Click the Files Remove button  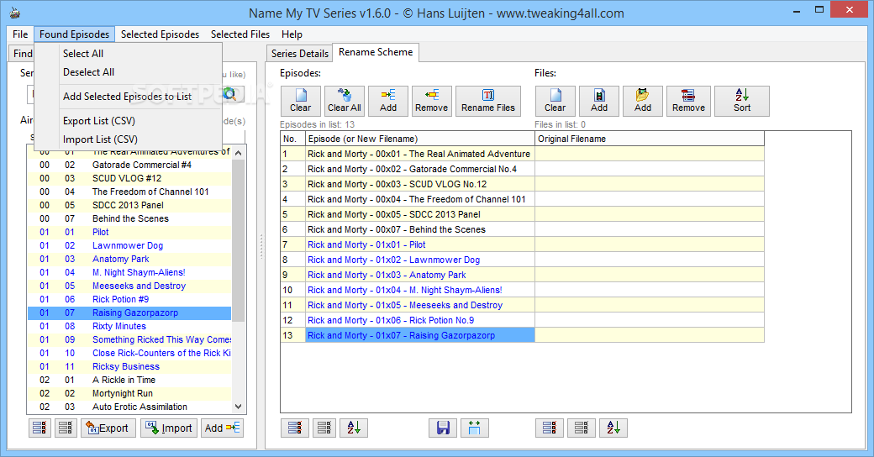coord(688,101)
